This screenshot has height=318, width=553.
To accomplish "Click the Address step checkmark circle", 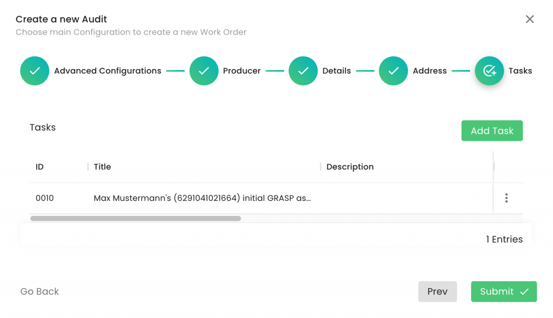I will click(x=393, y=71).
